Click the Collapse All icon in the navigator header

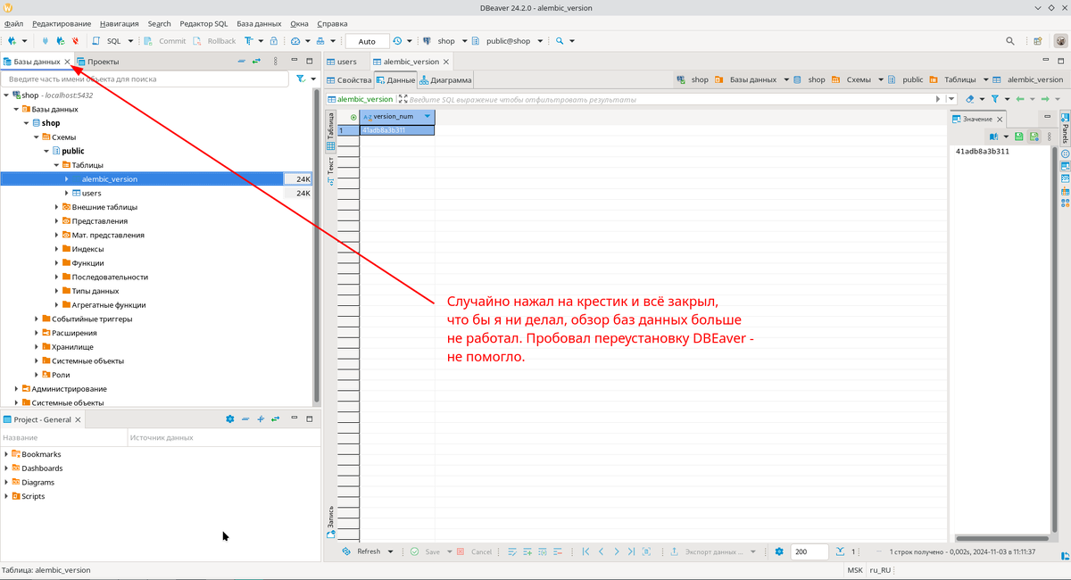click(x=242, y=62)
